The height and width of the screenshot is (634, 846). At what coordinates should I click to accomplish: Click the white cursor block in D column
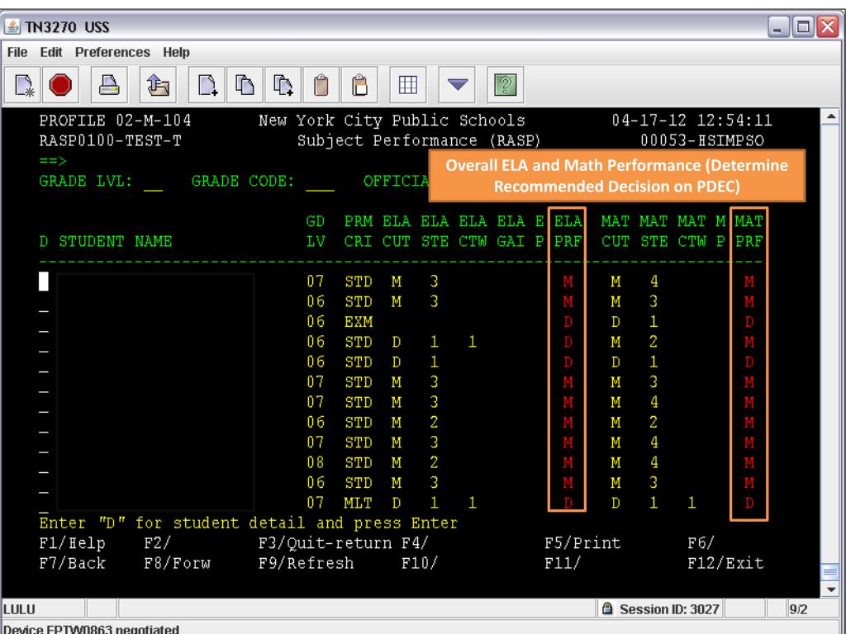pos(44,282)
